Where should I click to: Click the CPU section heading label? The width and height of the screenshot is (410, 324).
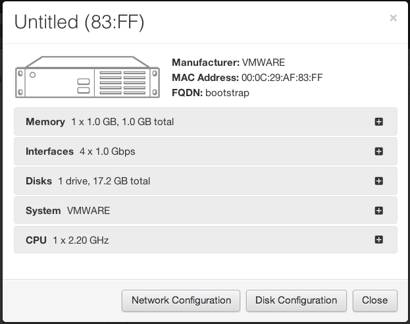pyautogui.click(x=36, y=240)
